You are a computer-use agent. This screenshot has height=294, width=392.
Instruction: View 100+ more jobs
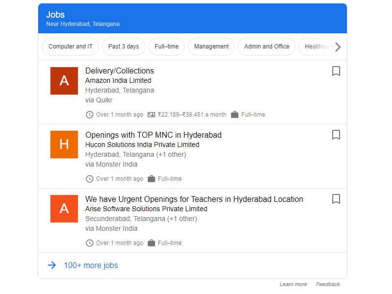tap(91, 265)
